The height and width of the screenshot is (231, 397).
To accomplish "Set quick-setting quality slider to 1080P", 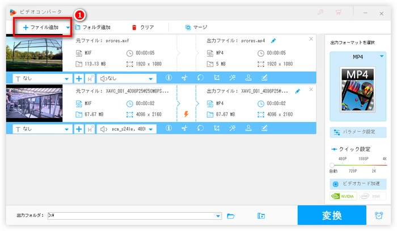I will [362, 165].
